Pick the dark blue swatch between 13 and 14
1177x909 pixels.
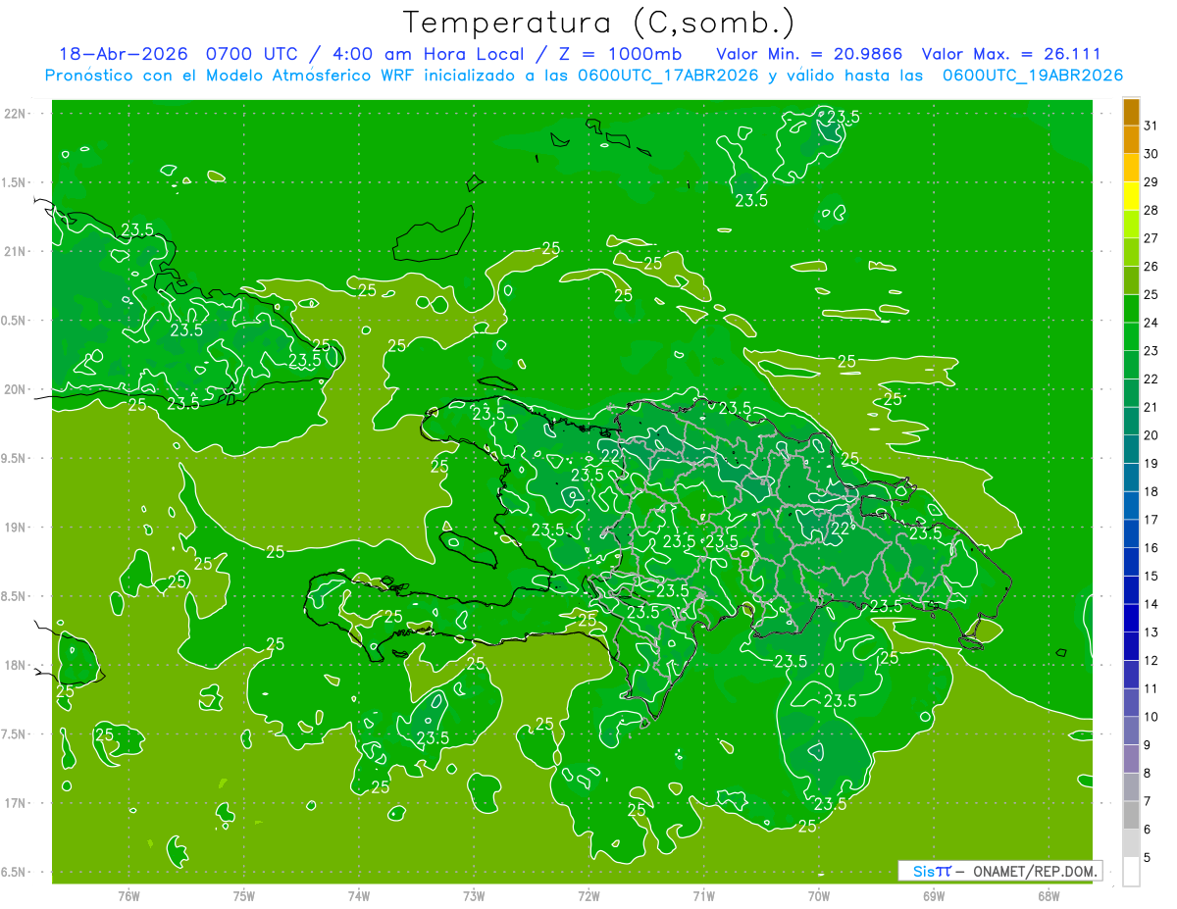(1131, 618)
